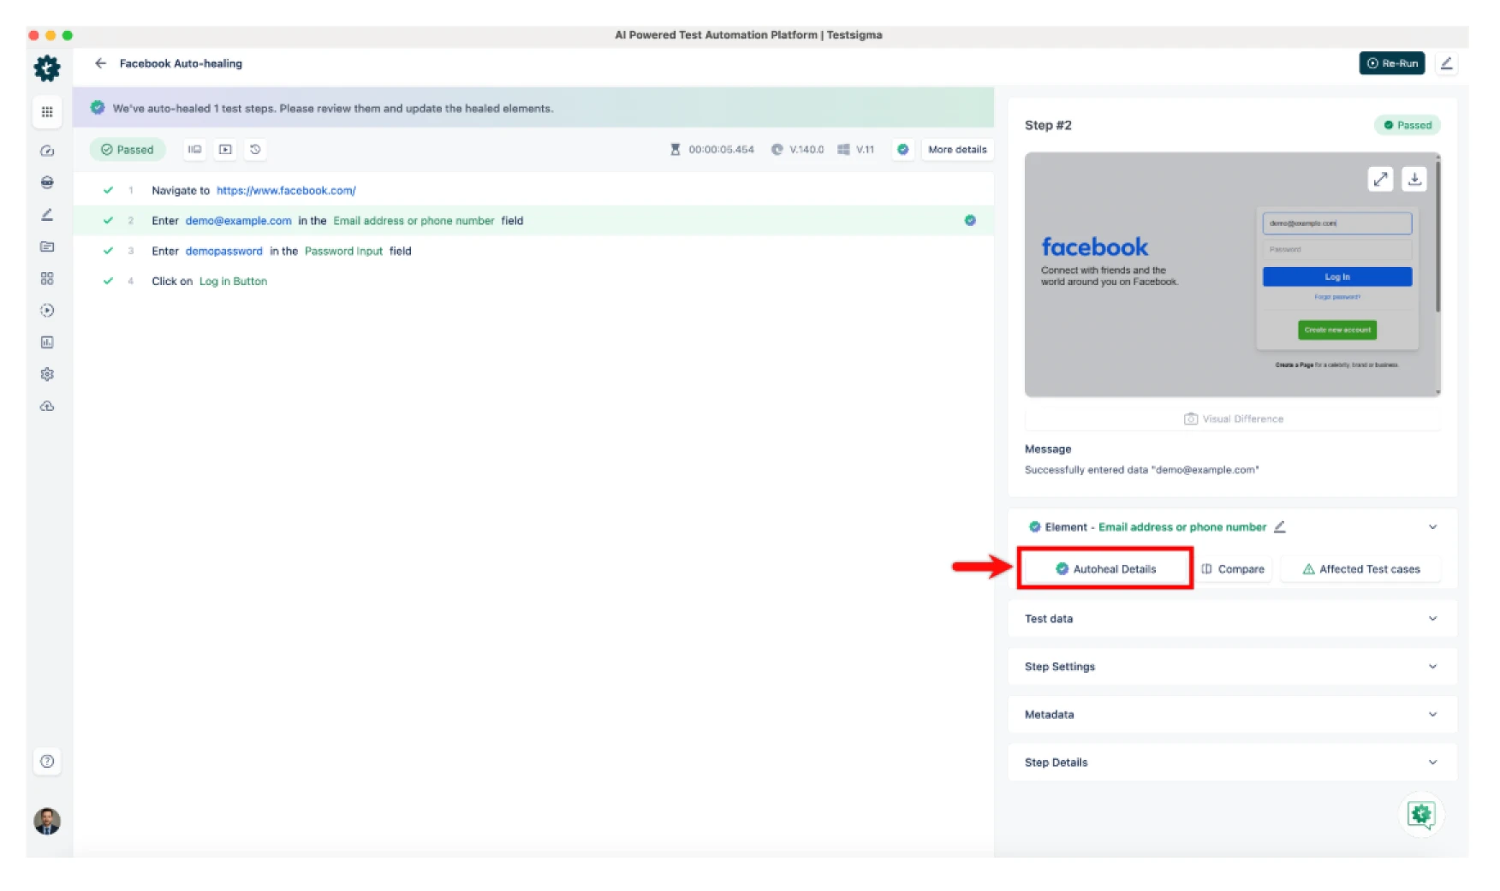1500x891 pixels.
Task: Click the 00:00:05.454 duration text
Action: pyautogui.click(x=721, y=150)
